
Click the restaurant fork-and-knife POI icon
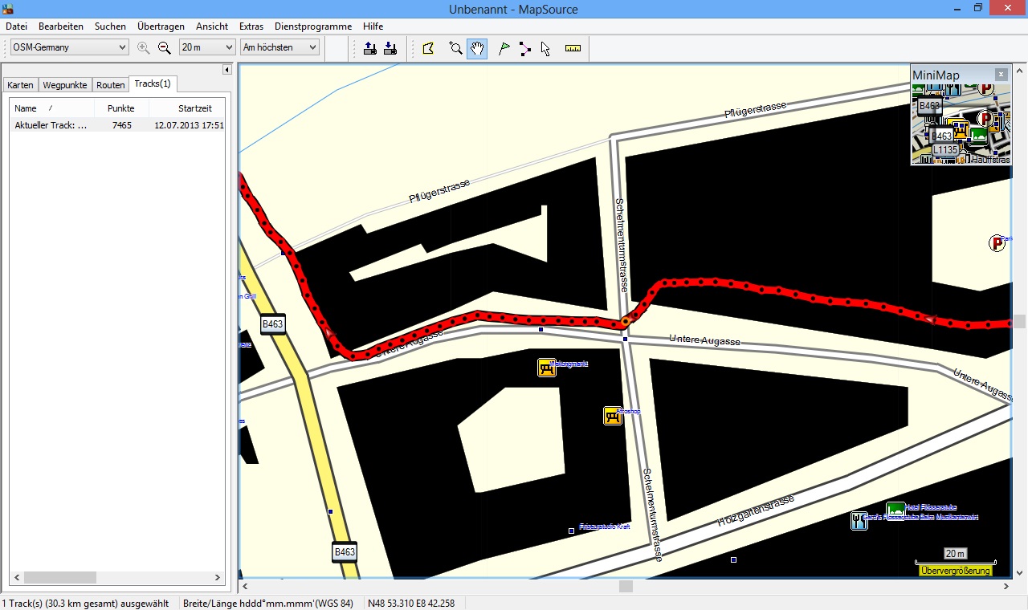coord(859,521)
